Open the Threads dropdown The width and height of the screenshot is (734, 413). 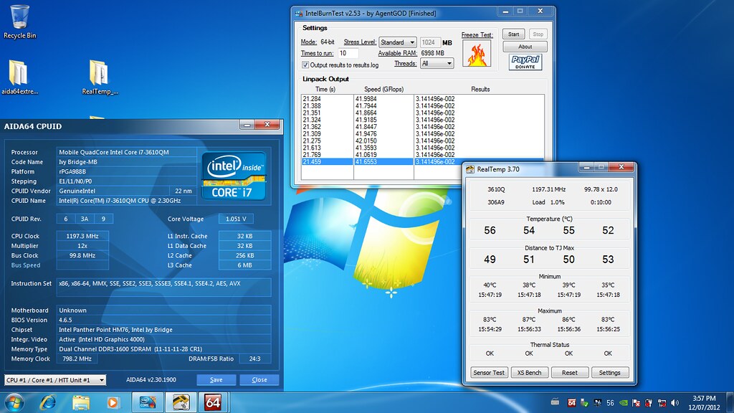[x=437, y=64]
